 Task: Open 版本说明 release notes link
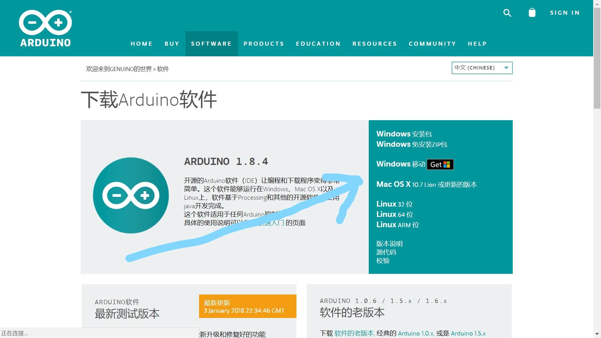click(389, 243)
